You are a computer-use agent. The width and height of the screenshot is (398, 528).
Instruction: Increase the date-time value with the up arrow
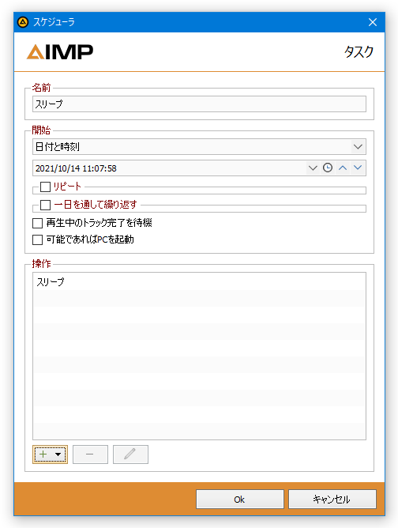[343, 168]
